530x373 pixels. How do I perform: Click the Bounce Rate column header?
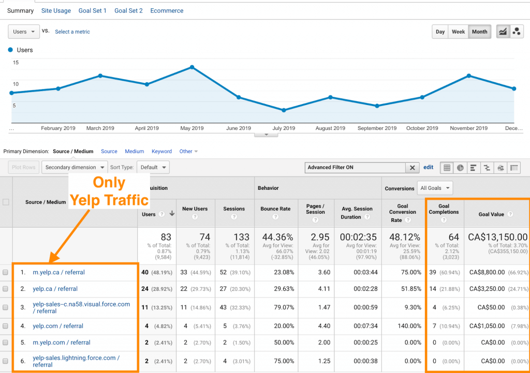point(275,209)
